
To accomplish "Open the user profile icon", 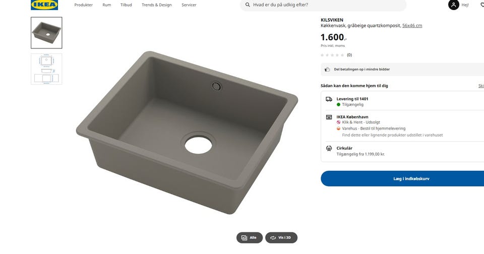I will [454, 5].
